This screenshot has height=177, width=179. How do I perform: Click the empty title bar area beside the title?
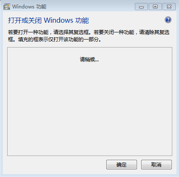pyautogui.click(x=90, y=7)
